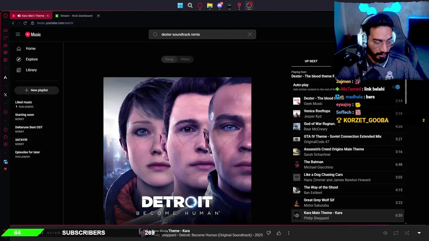Reload the page
Viewport: 429px width, 241px height.
click(25, 23)
